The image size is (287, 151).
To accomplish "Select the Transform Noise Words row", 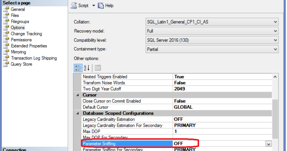I will pos(176,83).
